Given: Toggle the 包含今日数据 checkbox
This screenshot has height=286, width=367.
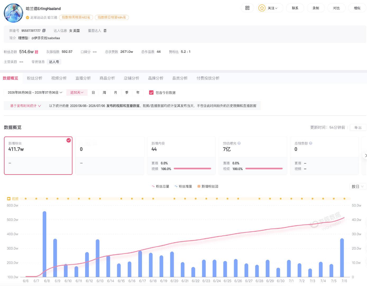Looking at the screenshot, I should (151, 92).
